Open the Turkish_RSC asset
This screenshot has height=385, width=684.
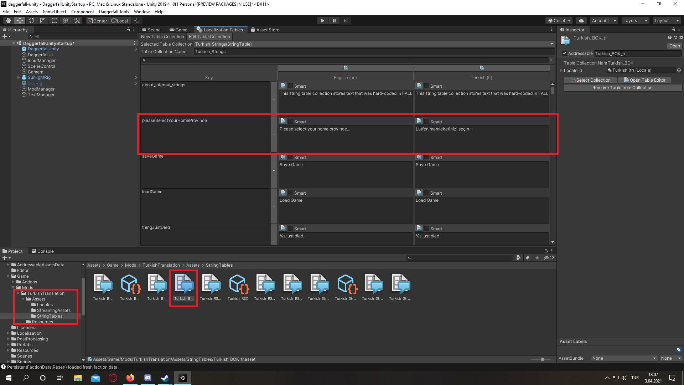click(x=238, y=287)
